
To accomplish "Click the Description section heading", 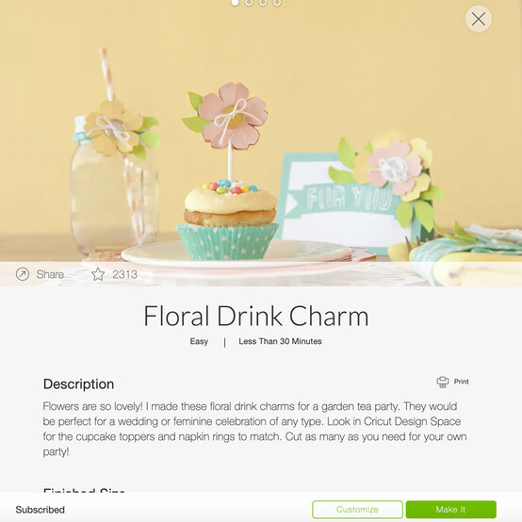I will [78, 384].
